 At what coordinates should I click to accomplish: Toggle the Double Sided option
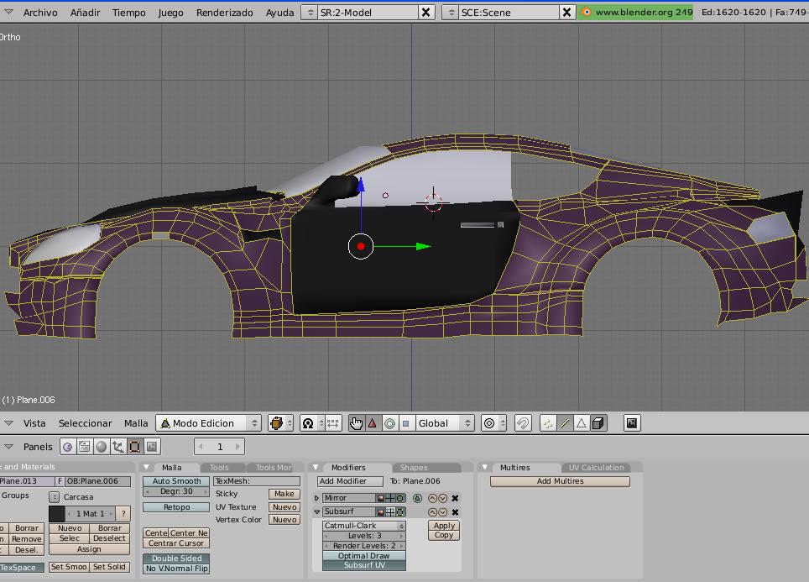pos(176,558)
